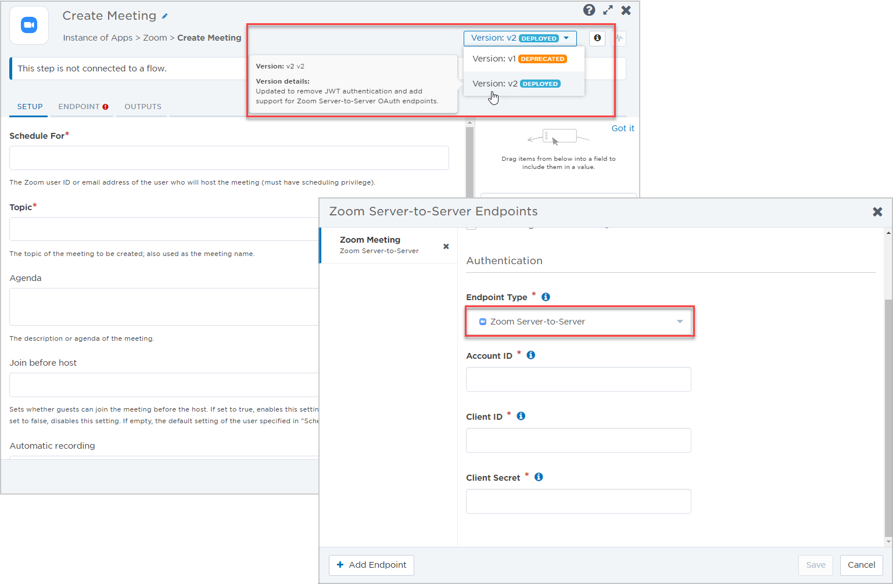The width and height of the screenshot is (893, 584).
Task: Switch to the ENDPOINT tab
Action: (83, 107)
